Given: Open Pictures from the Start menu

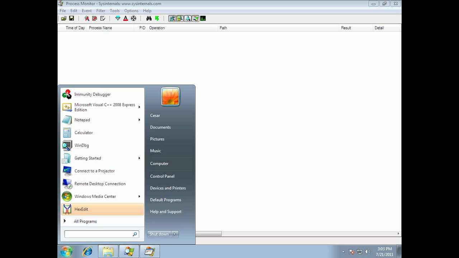Looking at the screenshot, I should click(157, 139).
